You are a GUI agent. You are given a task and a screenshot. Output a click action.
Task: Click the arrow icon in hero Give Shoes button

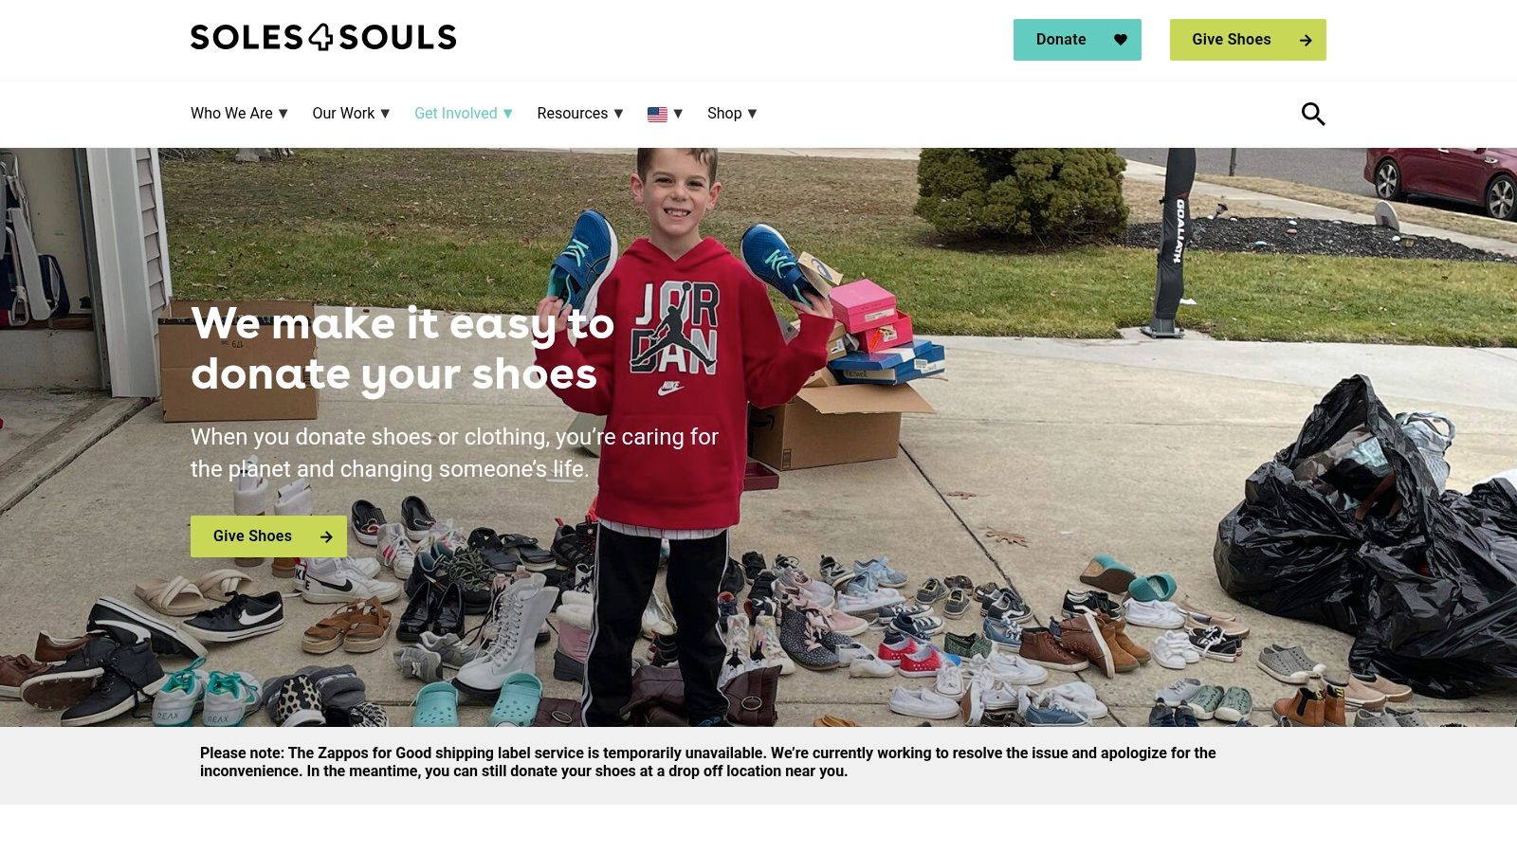click(326, 536)
